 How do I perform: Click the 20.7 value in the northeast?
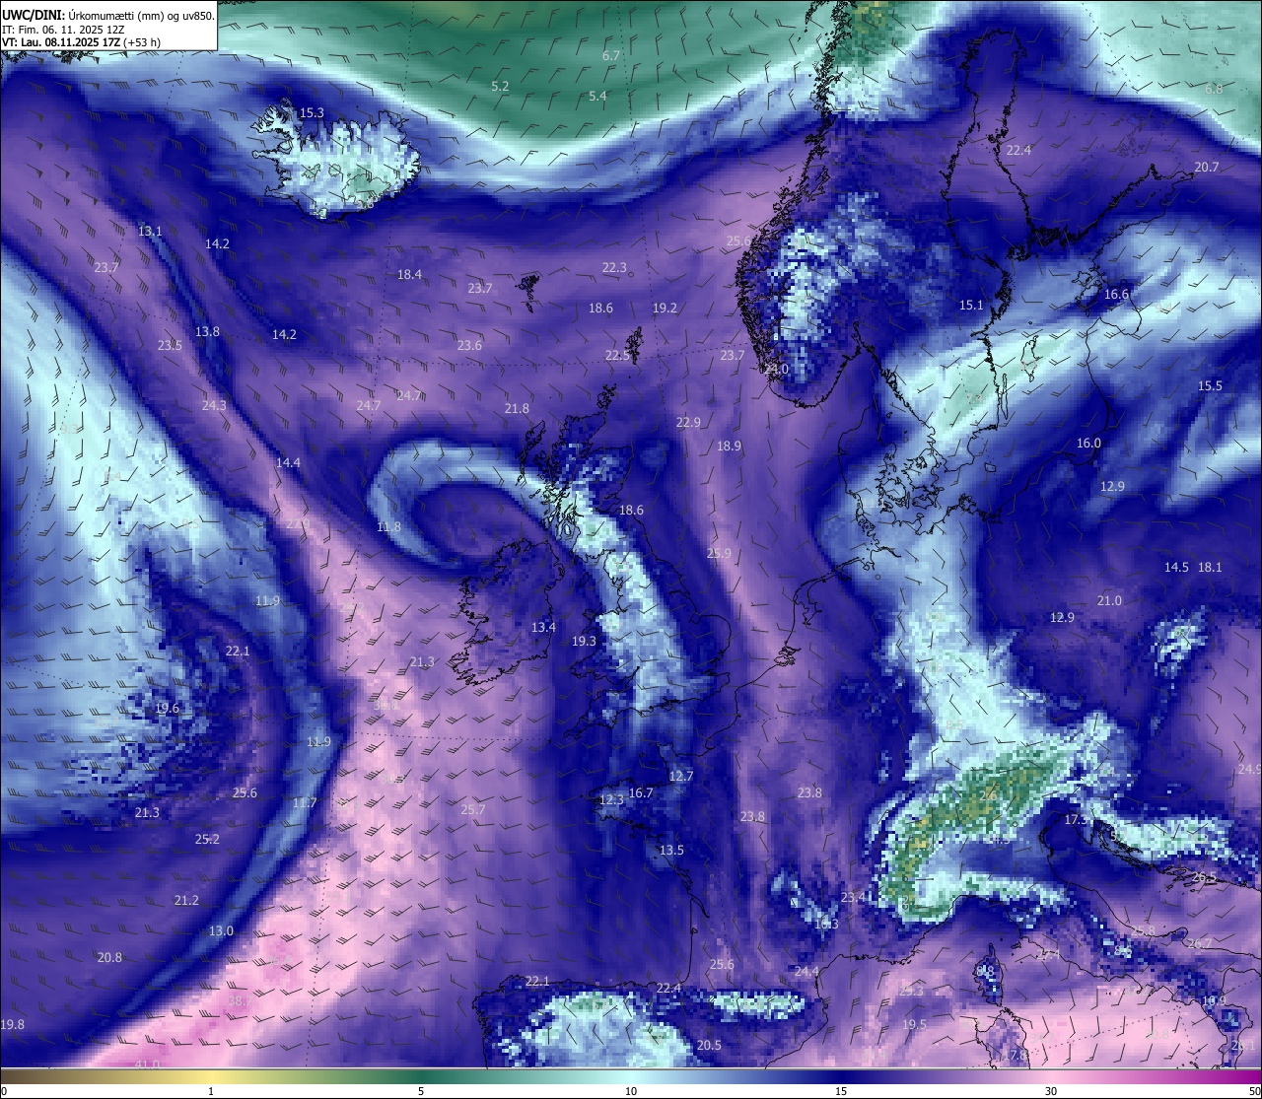(x=1207, y=168)
